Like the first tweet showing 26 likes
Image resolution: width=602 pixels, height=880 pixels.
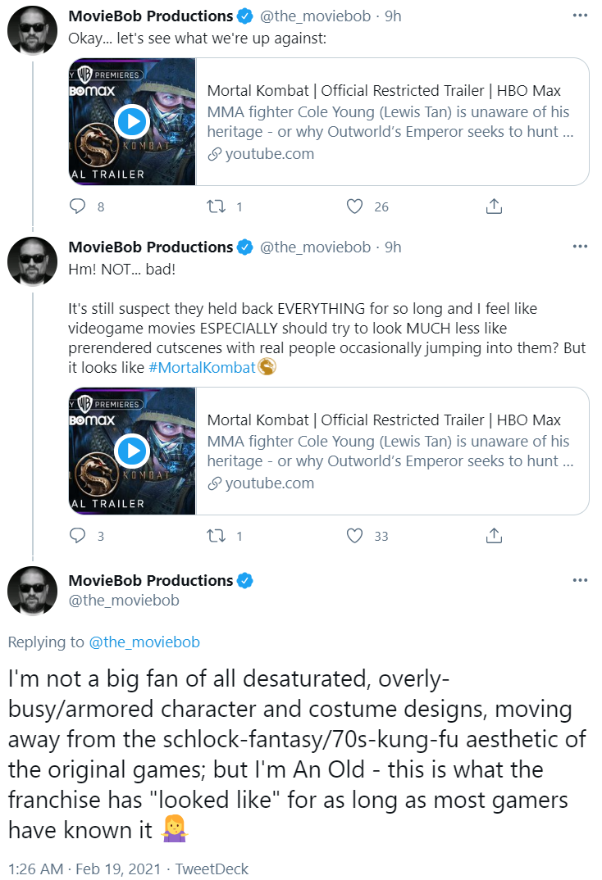click(354, 206)
